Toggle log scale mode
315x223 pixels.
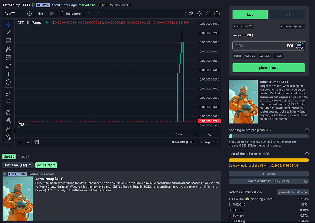[x=208, y=142]
